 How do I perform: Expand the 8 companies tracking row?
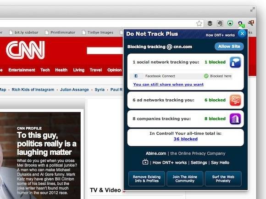(x=185, y=119)
